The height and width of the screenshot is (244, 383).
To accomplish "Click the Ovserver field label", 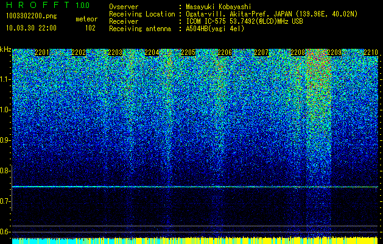I will [124, 7].
